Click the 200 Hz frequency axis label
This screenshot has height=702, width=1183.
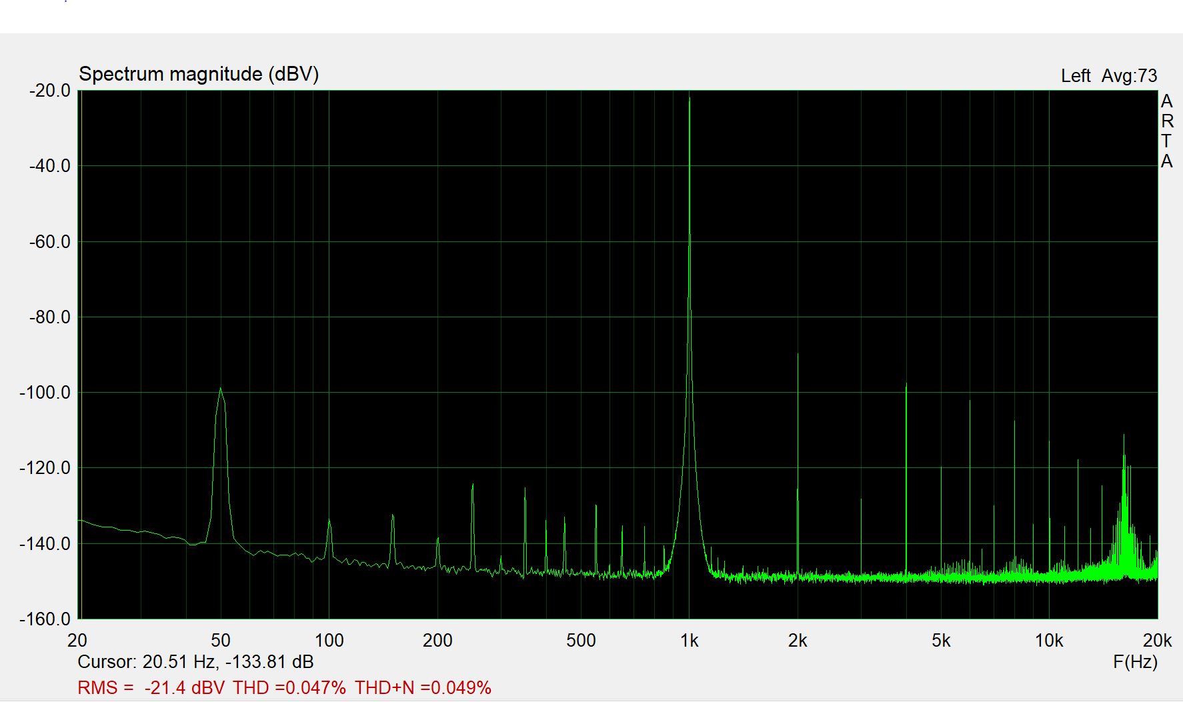(437, 641)
